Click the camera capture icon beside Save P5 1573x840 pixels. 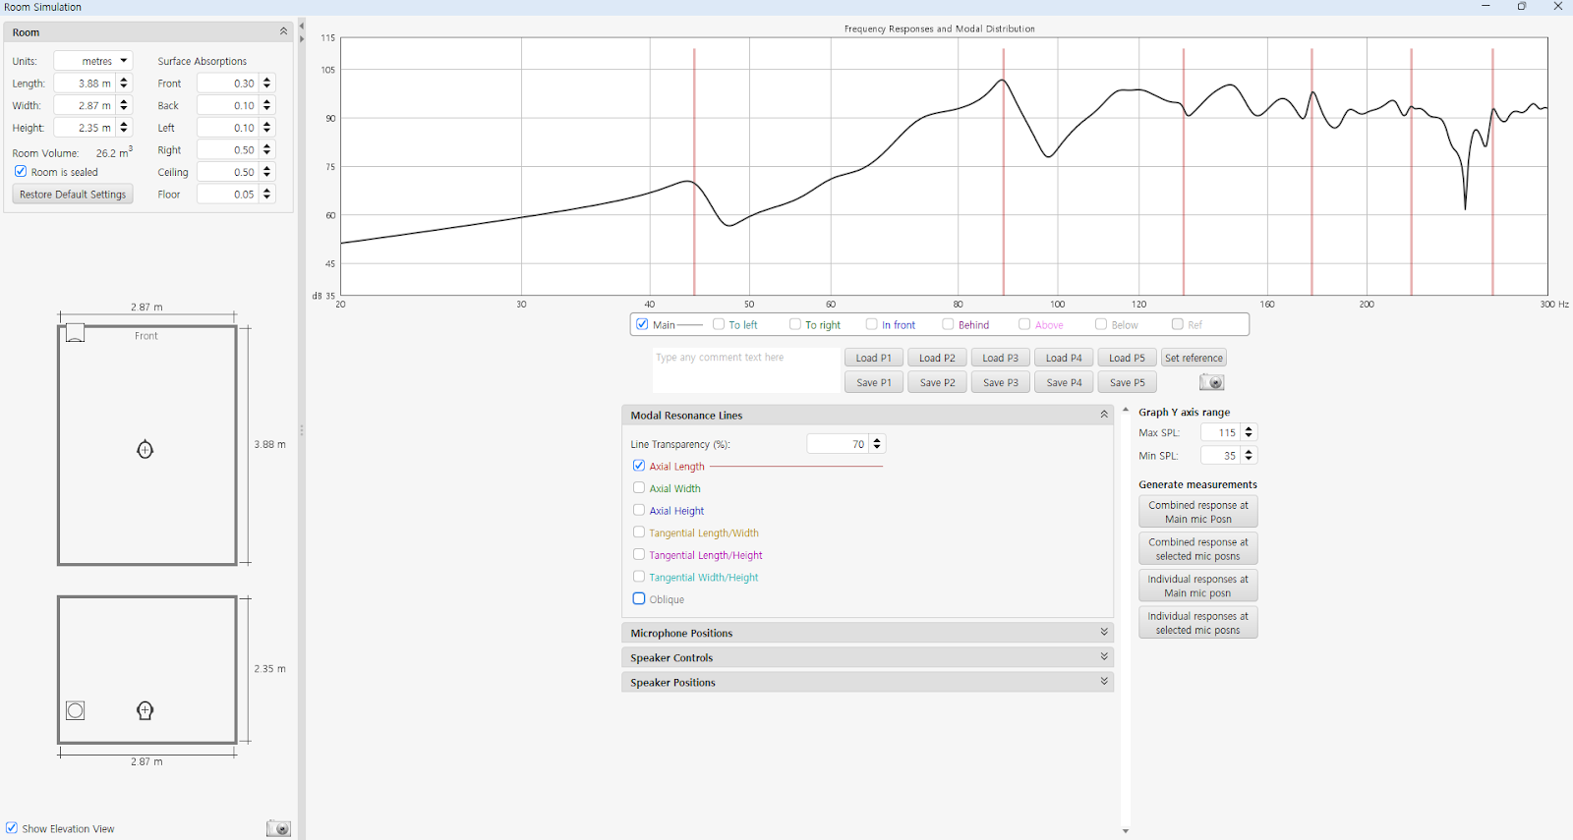[1211, 382]
